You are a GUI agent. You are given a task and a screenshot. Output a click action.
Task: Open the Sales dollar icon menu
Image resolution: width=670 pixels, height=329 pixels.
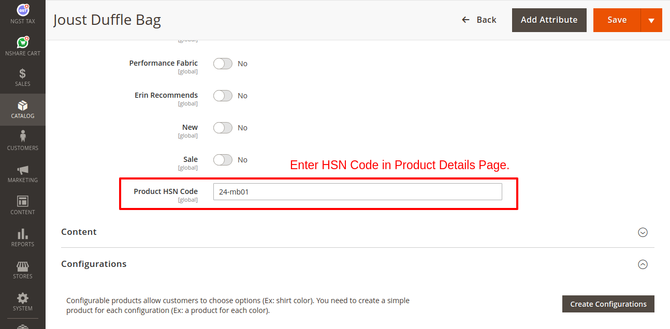23,74
